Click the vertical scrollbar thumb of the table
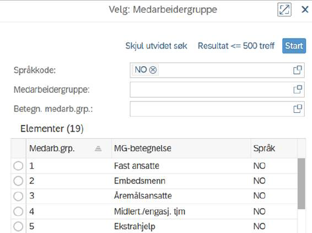 301,184
